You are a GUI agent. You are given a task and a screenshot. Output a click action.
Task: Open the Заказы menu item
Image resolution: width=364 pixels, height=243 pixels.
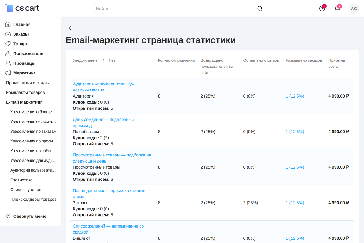coord(21,34)
